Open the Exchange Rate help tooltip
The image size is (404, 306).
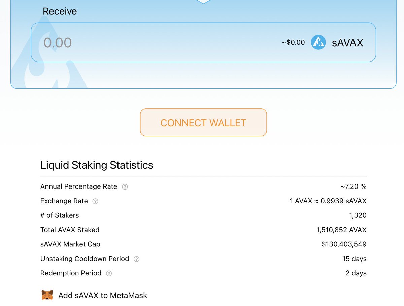95,201
